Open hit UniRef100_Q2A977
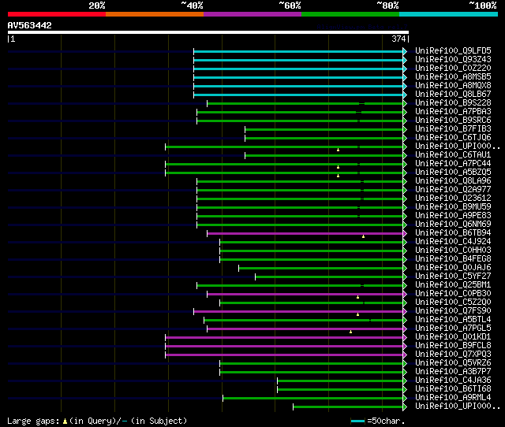The image size is (505, 427). point(453,190)
